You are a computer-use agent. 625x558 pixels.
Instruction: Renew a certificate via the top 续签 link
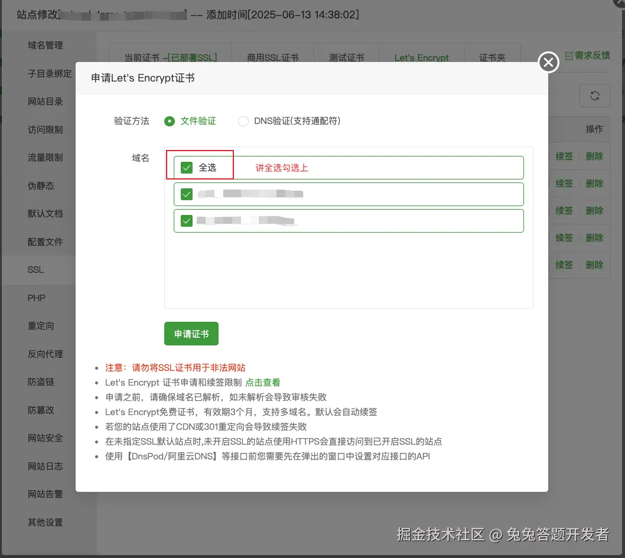[x=564, y=156]
